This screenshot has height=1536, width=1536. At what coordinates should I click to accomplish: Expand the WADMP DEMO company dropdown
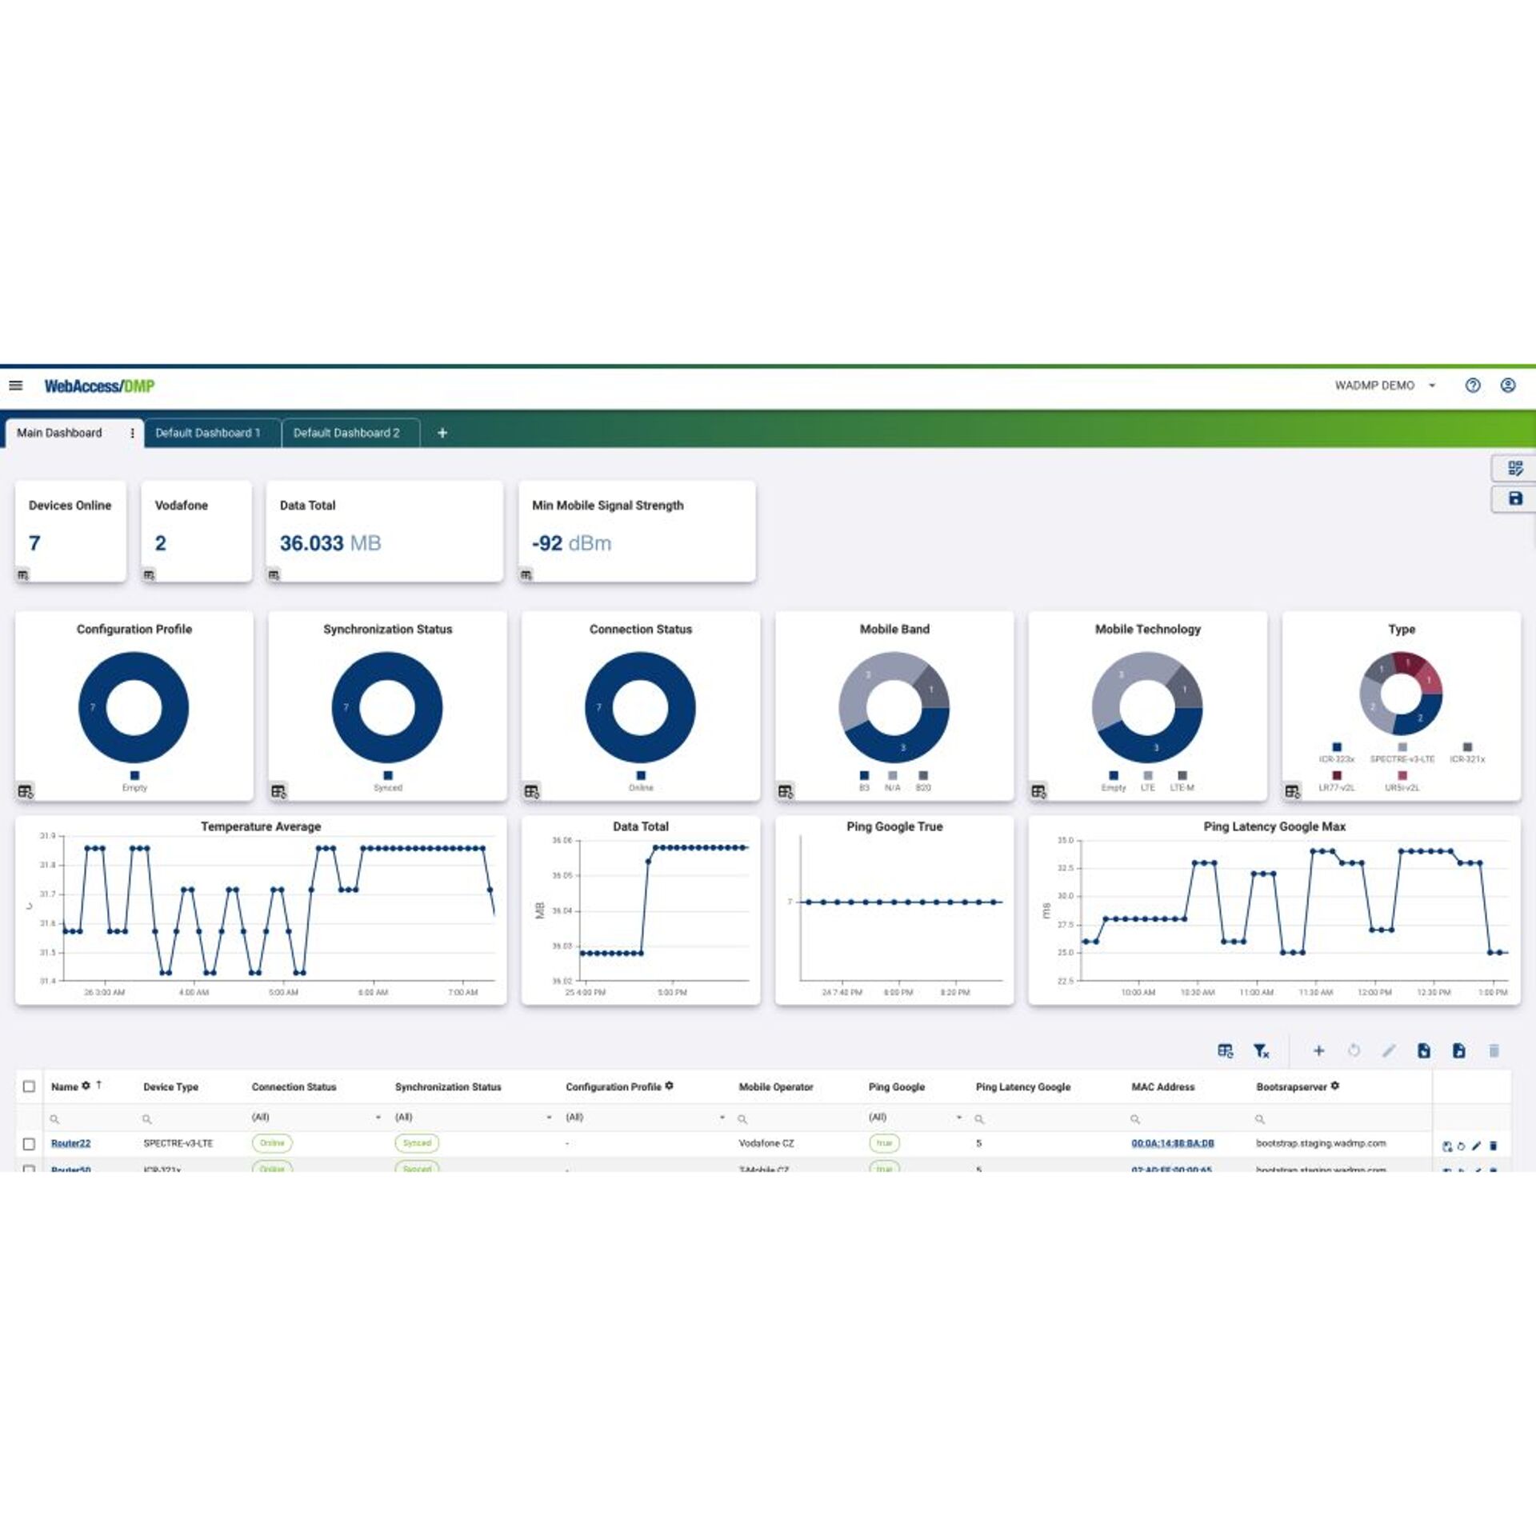(x=1431, y=386)
